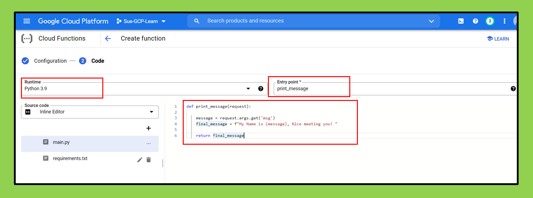Viewport: 533px width, 198px height.
Task: Open the LEARN panel
Action: (498, 39)
